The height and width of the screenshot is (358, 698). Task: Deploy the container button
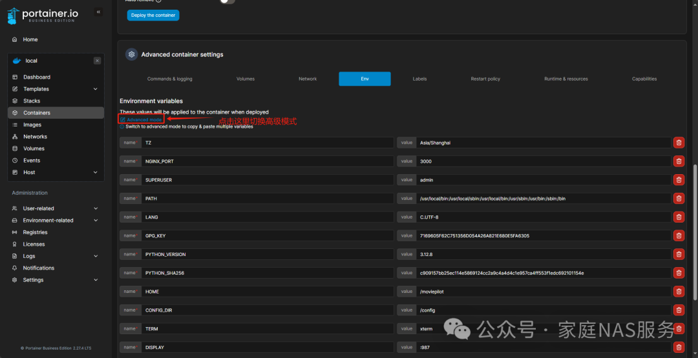coord(153,15)
